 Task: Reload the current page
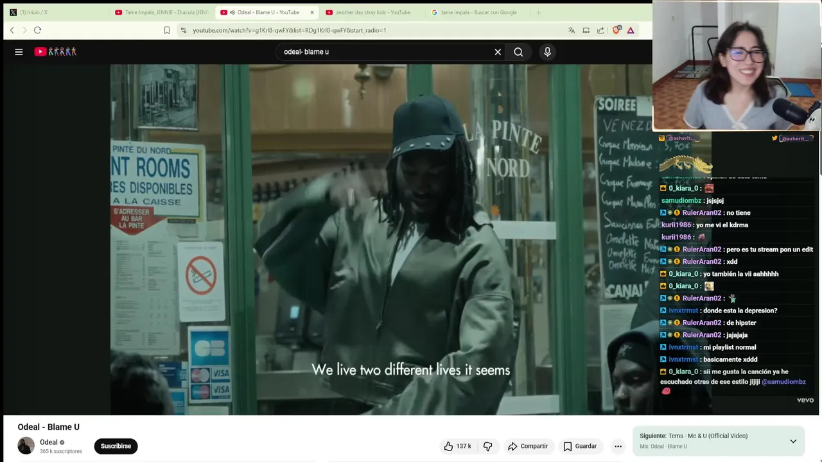(37, 30)
